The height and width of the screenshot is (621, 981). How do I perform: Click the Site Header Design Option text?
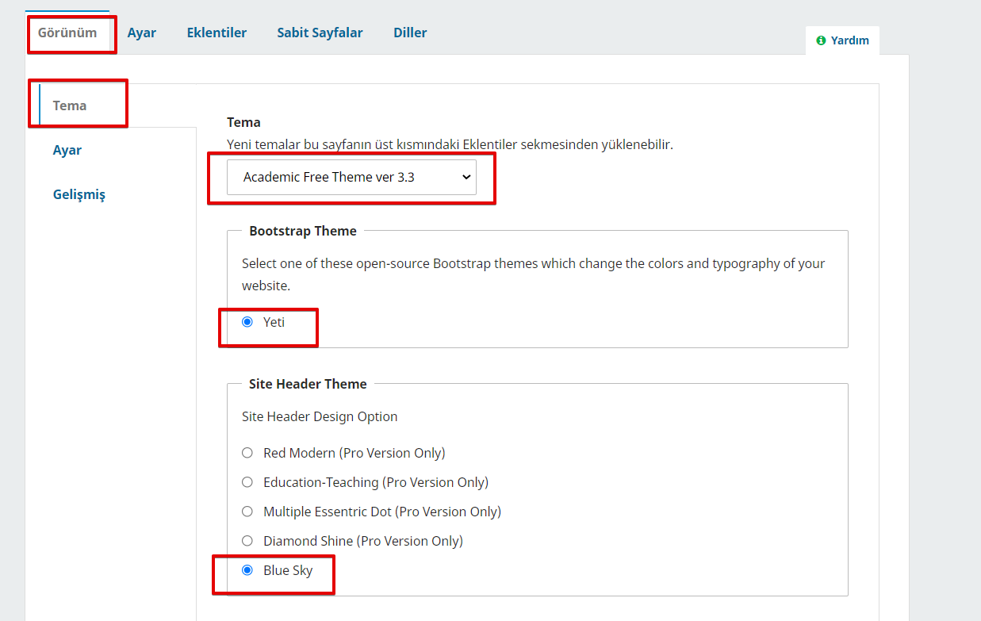point(320,416)
